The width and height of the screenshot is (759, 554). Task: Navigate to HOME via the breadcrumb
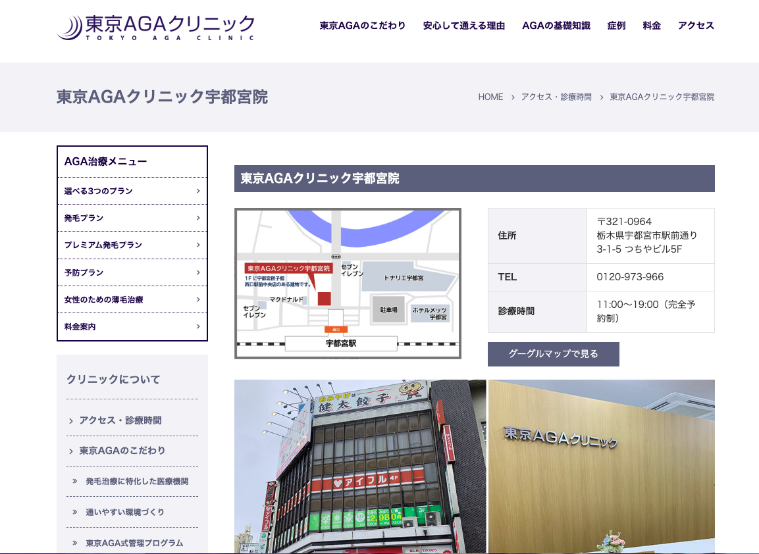(490, 97)
